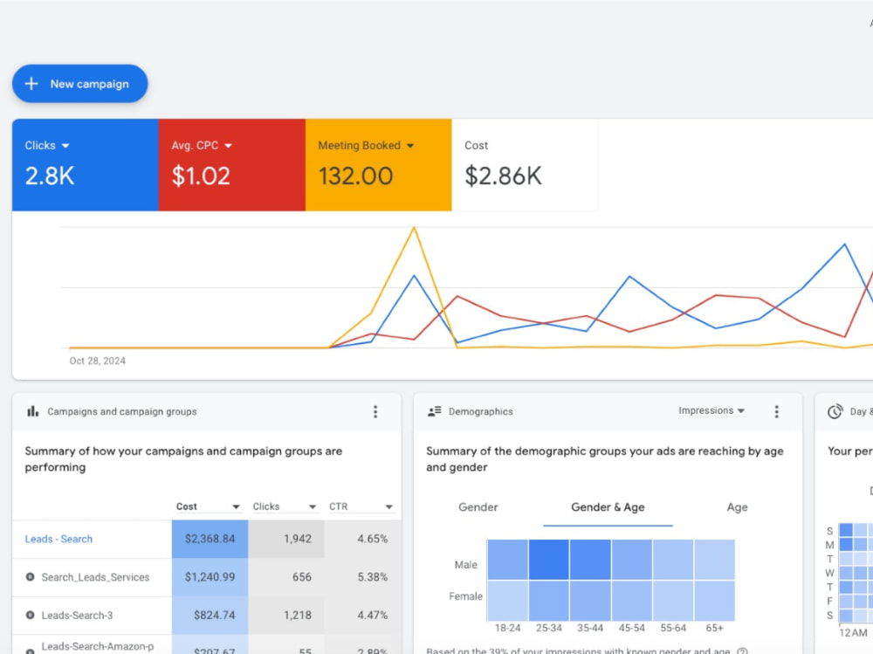Click the 1,218 clicks cell
The image size is (873, 654).
(x=286, y=615)
